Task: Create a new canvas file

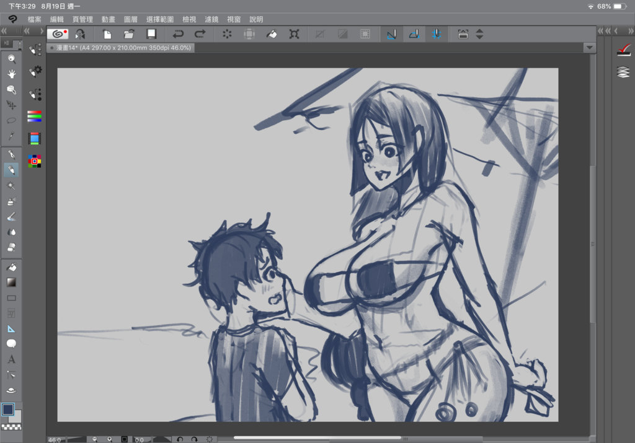Action: click(107, 35)
